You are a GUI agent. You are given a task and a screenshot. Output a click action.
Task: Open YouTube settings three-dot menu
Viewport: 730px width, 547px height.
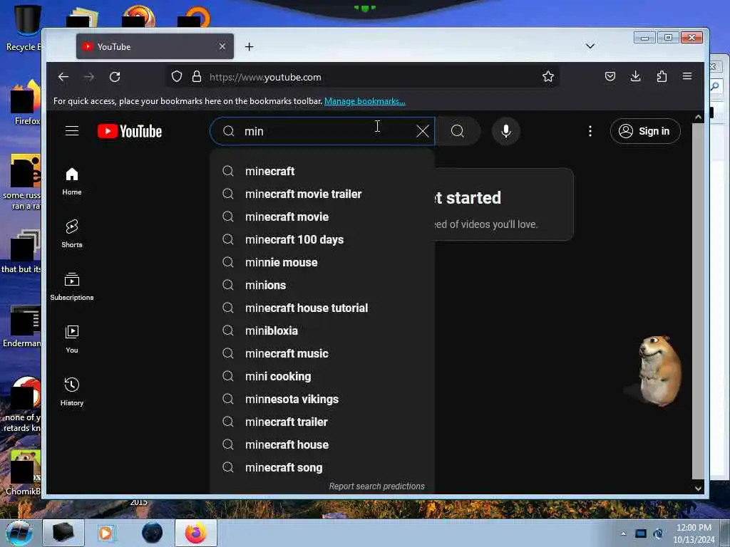tap(590, 131)
